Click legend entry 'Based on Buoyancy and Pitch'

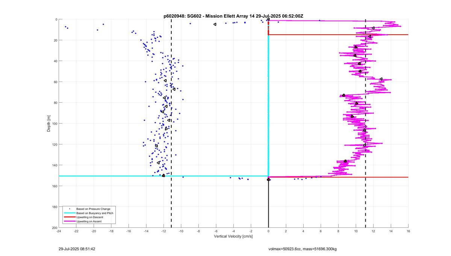click(95, 213)
